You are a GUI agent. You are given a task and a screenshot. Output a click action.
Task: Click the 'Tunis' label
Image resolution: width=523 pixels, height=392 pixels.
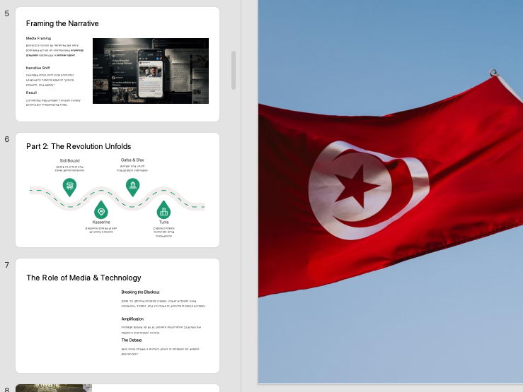pyautogui.click(x=163, y=222)
